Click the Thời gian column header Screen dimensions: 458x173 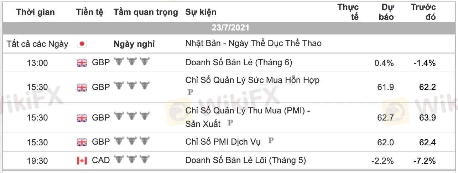pos(36,12)
